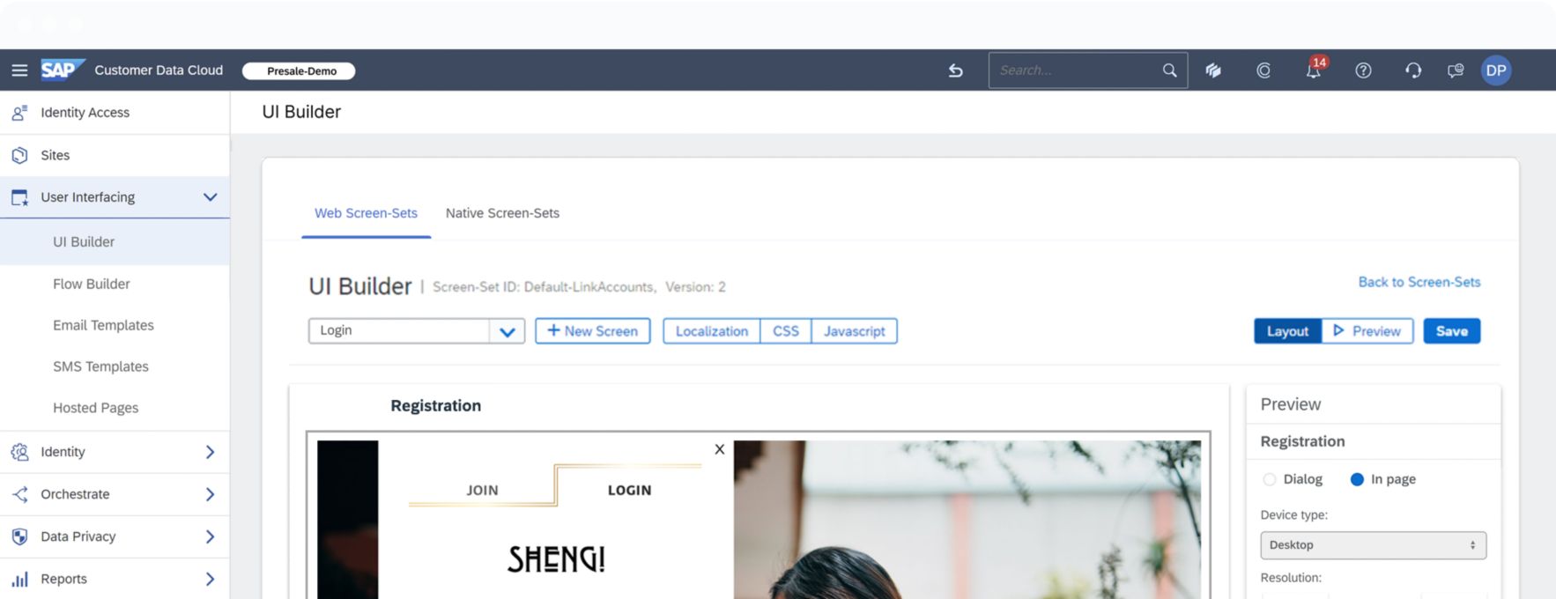Select the Dialog radio button

coord(1270,479)
